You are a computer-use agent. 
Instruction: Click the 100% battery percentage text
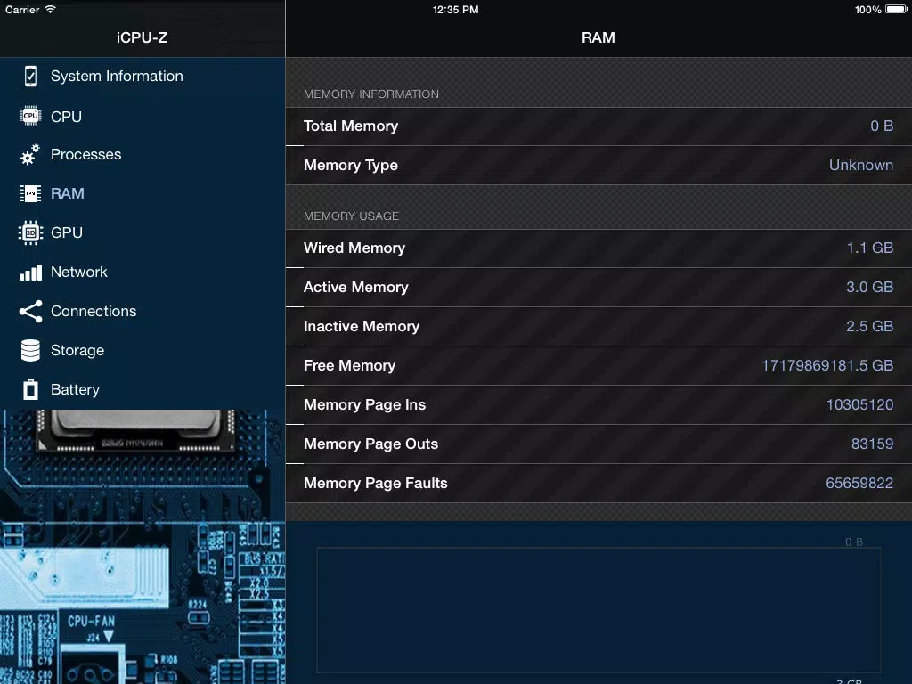click(867, 9)
